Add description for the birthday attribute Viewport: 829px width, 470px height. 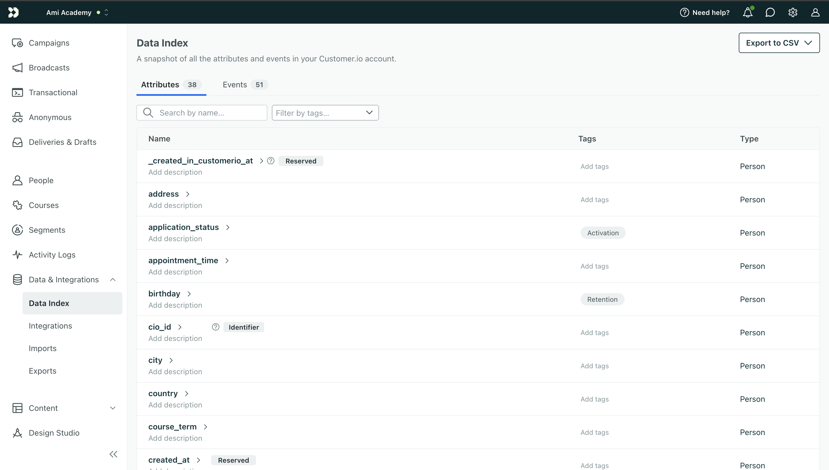tap(175, 305)
